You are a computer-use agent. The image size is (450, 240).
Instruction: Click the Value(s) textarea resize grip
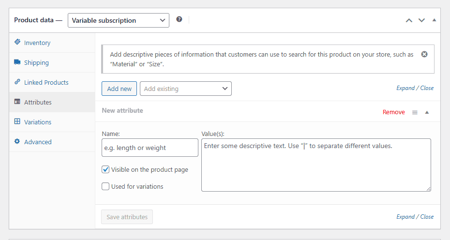(428, 189)
